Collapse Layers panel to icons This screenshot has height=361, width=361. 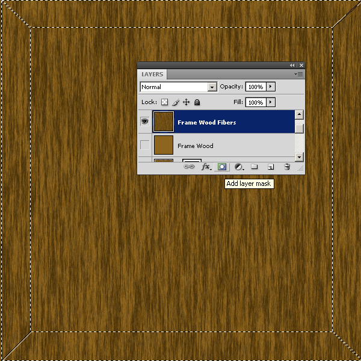pos(292,66)
